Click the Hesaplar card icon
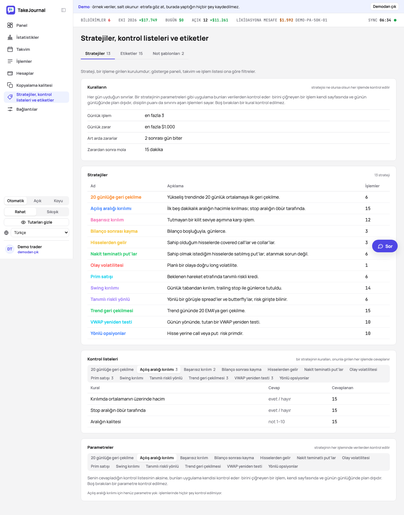This screenshot has width=404, height=515. [10, 73]
